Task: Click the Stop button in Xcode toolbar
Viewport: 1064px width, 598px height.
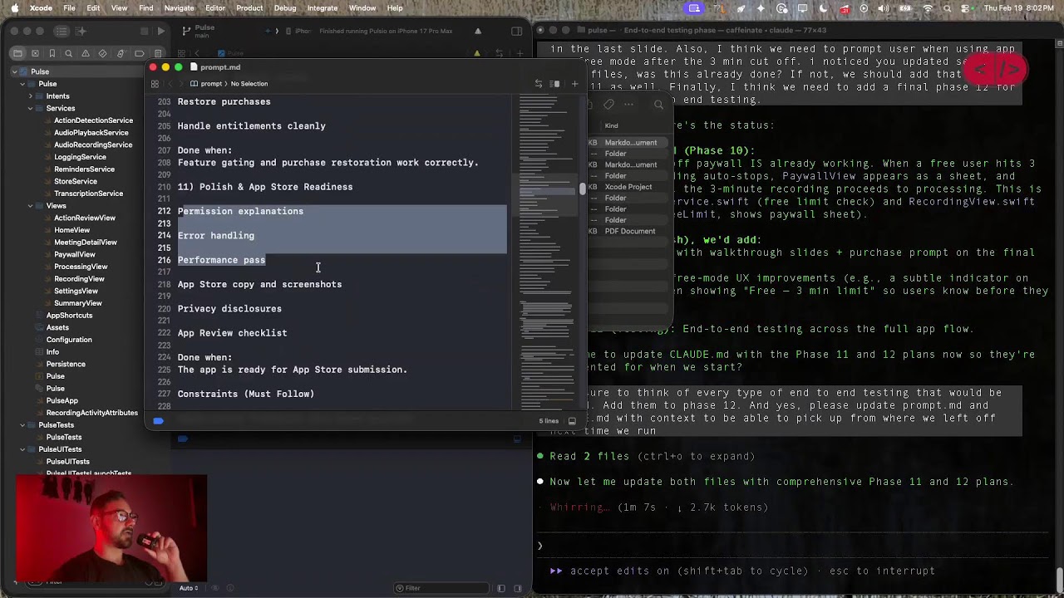Action: click(145, 31)
